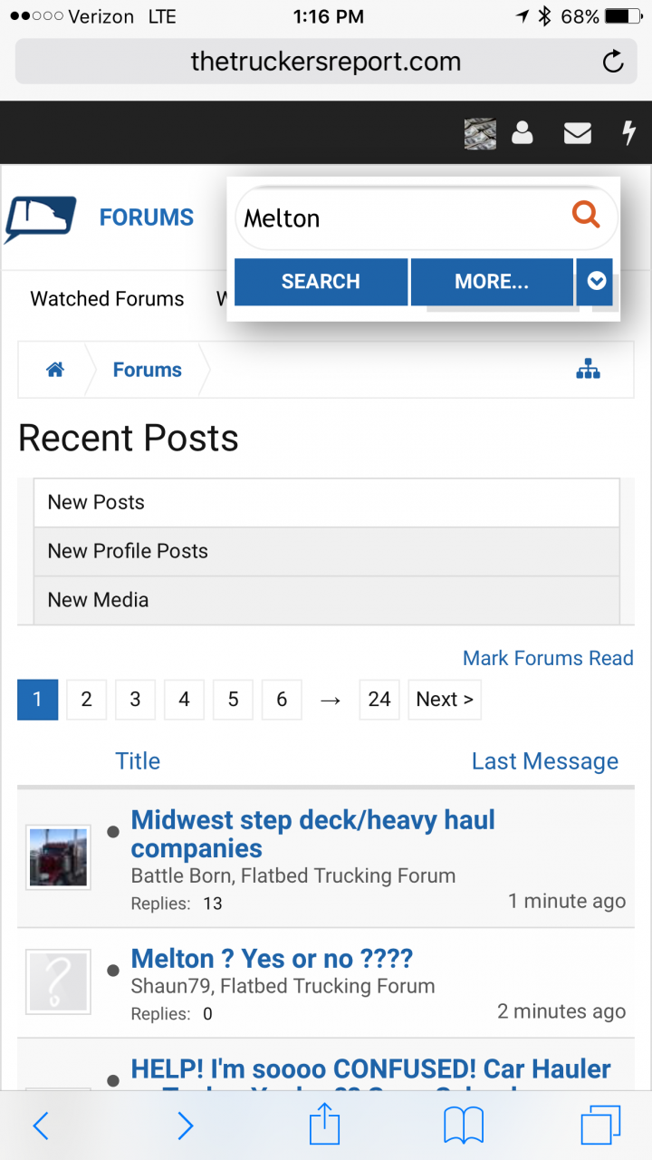This screenshot has height=1160, width=652.
Task: Go to the home breadcrumb icon
Action: pos(55,370)
